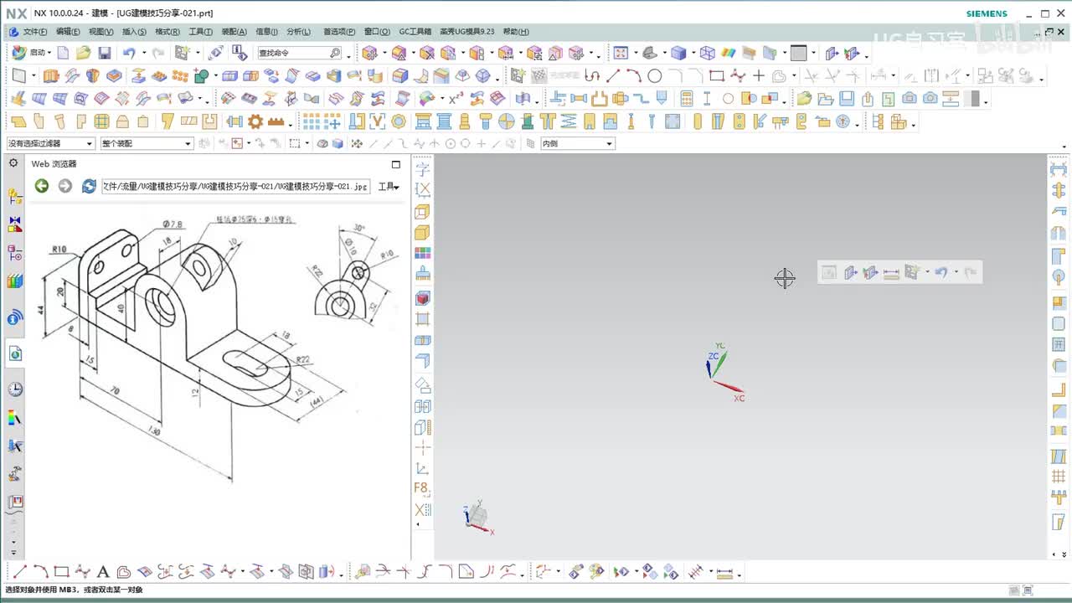Open resource bar settings gear

click(x=13, y=162)
